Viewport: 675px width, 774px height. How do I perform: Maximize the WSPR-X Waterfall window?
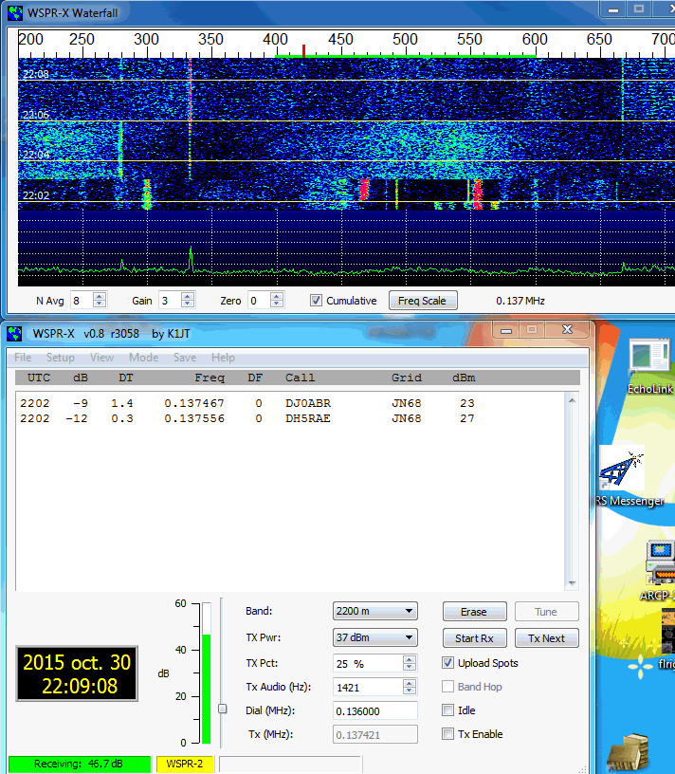pyautogui.click(x=639, y=9)
